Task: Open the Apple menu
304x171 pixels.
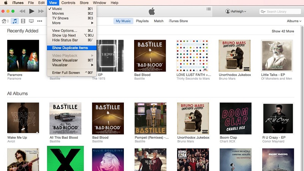Action: coord(6,3)
